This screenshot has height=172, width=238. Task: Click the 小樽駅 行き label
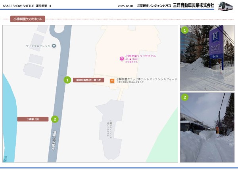[33, 119]
